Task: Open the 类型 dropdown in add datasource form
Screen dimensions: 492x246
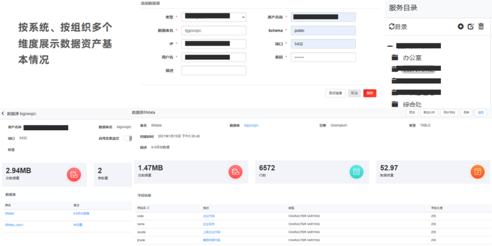Action: point(214,17)
